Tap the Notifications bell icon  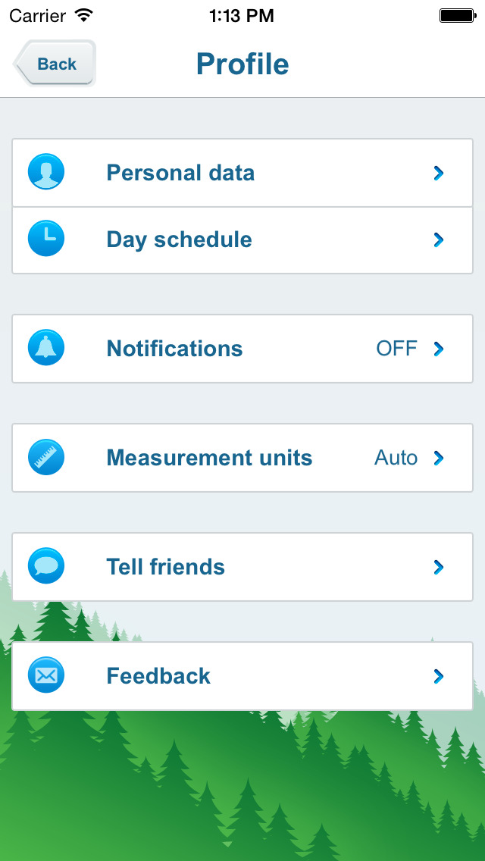pyautogui.click(x=46, y=349)
